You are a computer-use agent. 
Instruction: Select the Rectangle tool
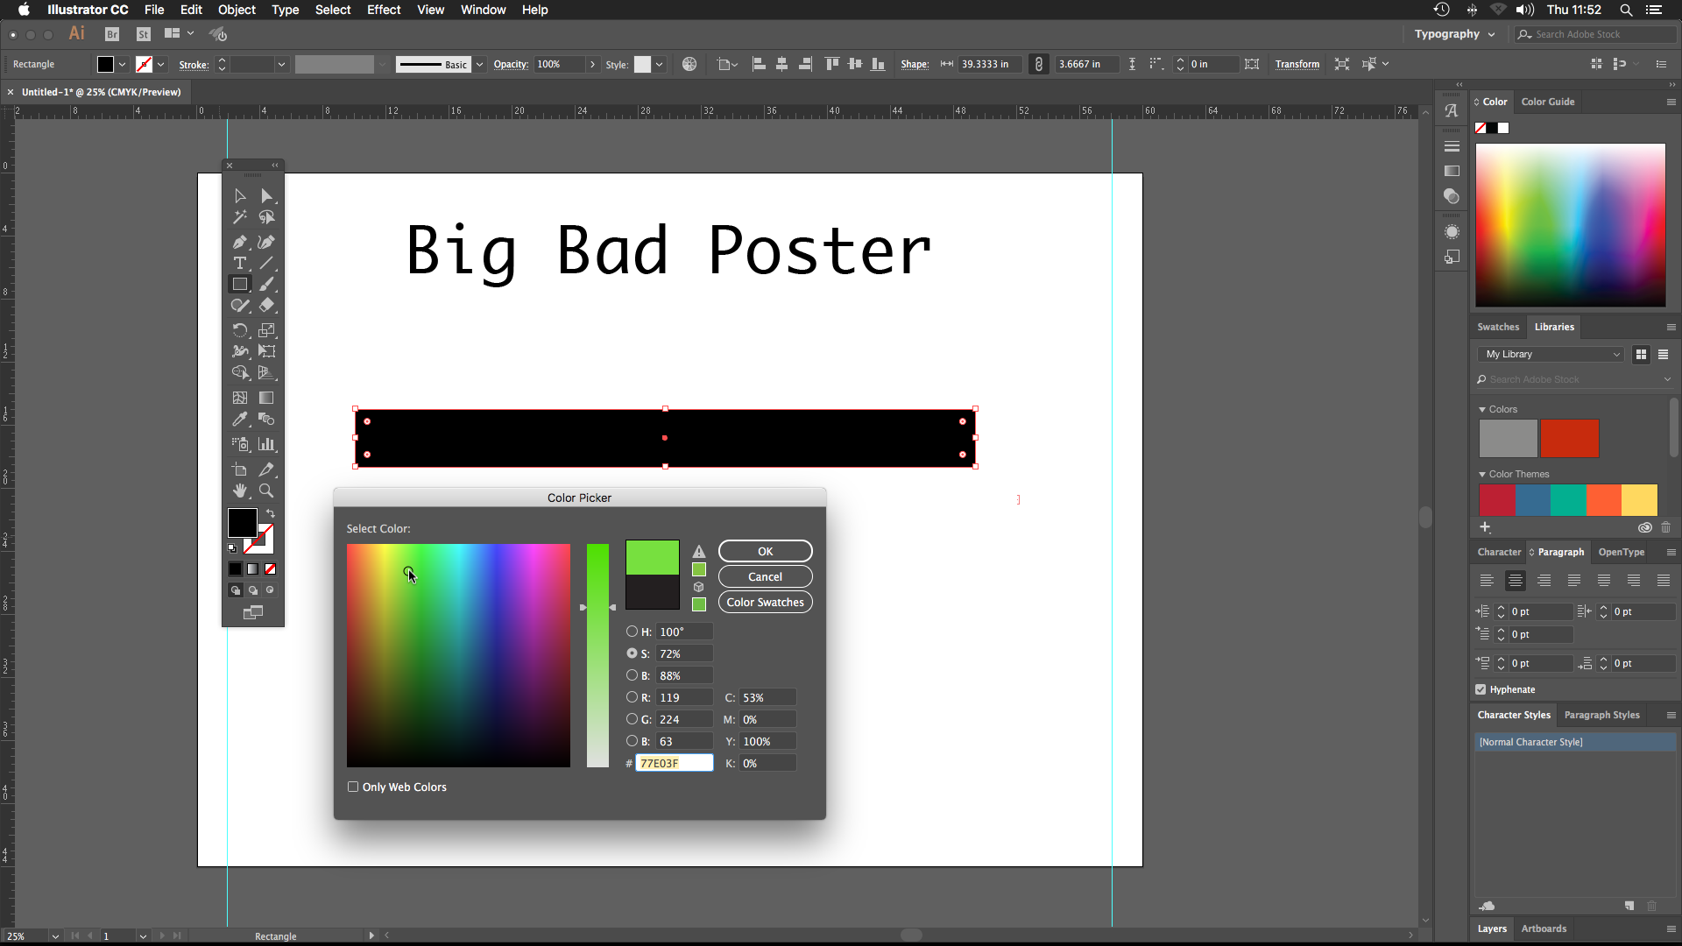(x=239, y=284)
